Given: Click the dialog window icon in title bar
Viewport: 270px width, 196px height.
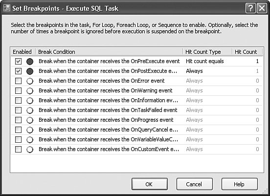Looking at the screenshot, I should point(7,8).
